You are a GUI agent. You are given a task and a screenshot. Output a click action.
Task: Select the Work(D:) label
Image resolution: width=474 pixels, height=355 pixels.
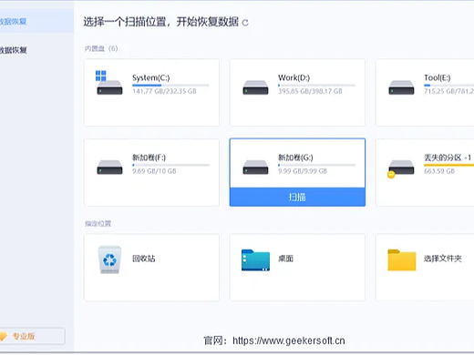294,77
